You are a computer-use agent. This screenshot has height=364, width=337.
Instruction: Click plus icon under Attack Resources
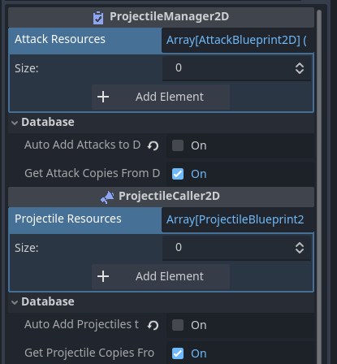pos(103,97)
